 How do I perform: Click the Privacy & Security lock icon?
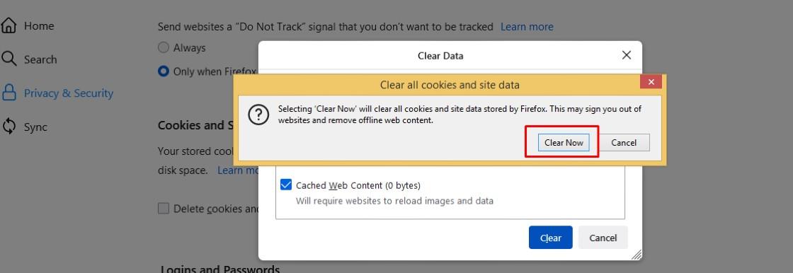pos(8,93)
